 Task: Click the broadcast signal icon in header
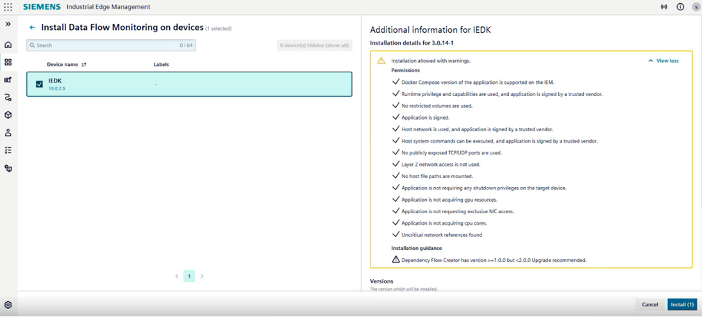tap(664, 7)
